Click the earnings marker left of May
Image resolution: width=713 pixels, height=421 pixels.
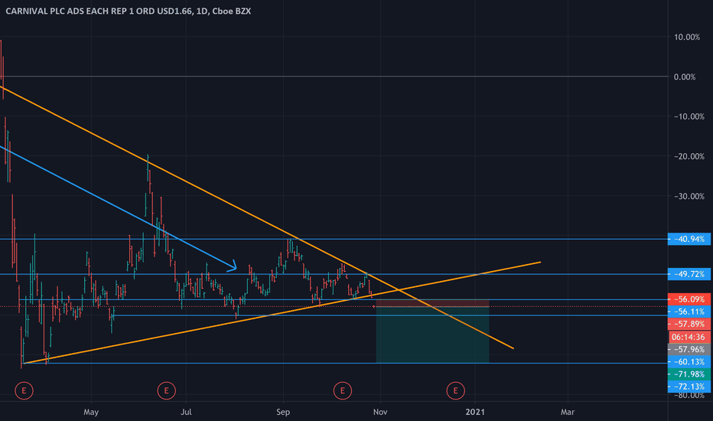(x=24, y=390)
